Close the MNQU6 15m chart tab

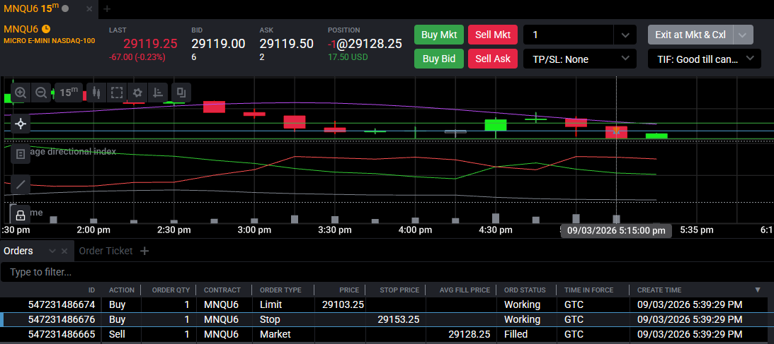coord(89,9)
